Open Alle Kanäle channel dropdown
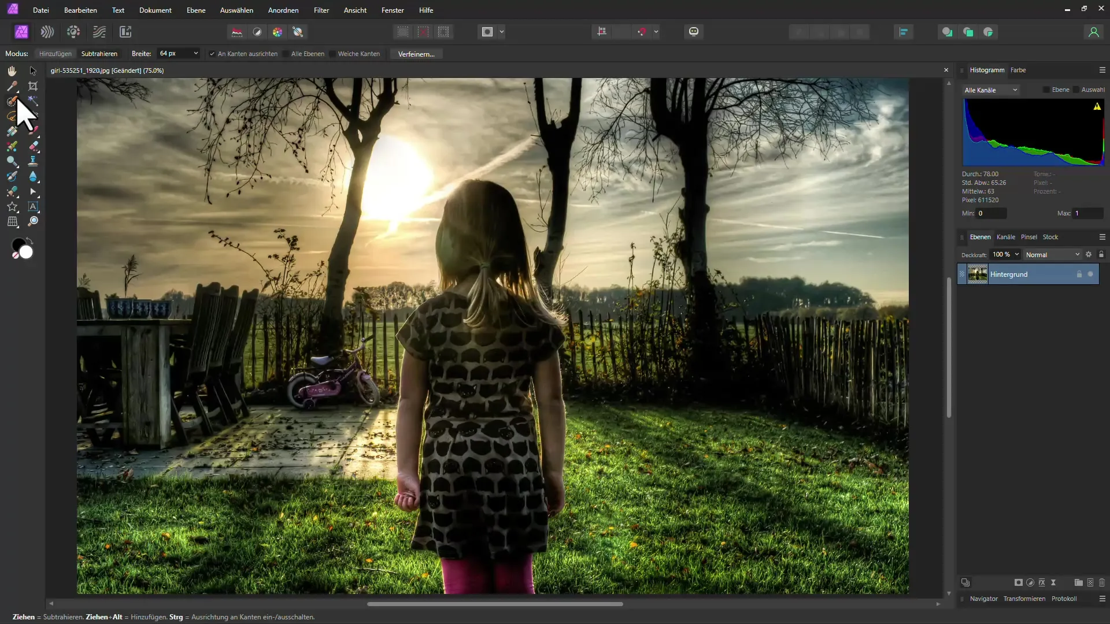The image size is (1110, 624). [991, 90]
